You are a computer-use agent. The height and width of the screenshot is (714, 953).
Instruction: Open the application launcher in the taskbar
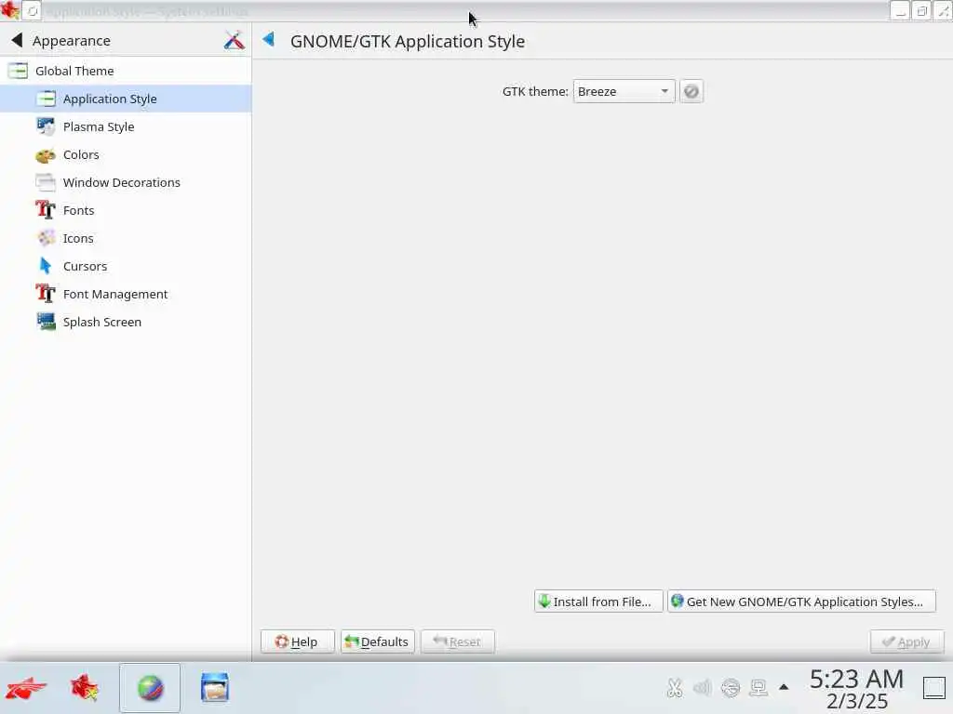tap(25, 689)
